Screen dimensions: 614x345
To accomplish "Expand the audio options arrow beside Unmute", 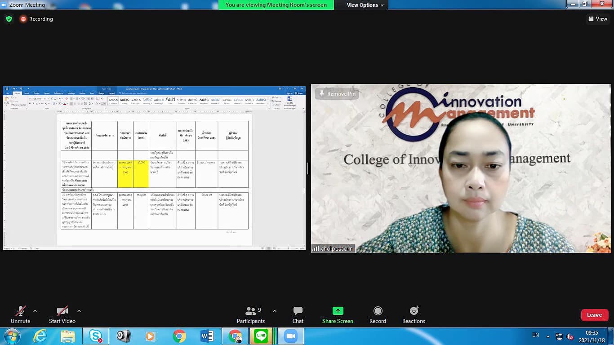I will coord(35,311).
